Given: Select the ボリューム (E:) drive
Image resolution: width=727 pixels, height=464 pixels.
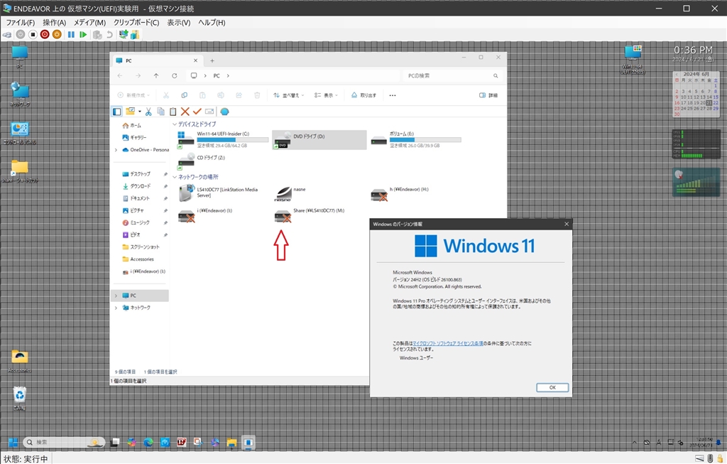Looking at the screenshot, I should [416, 140].
